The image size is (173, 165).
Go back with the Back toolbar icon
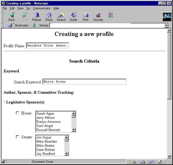(12, 17)
